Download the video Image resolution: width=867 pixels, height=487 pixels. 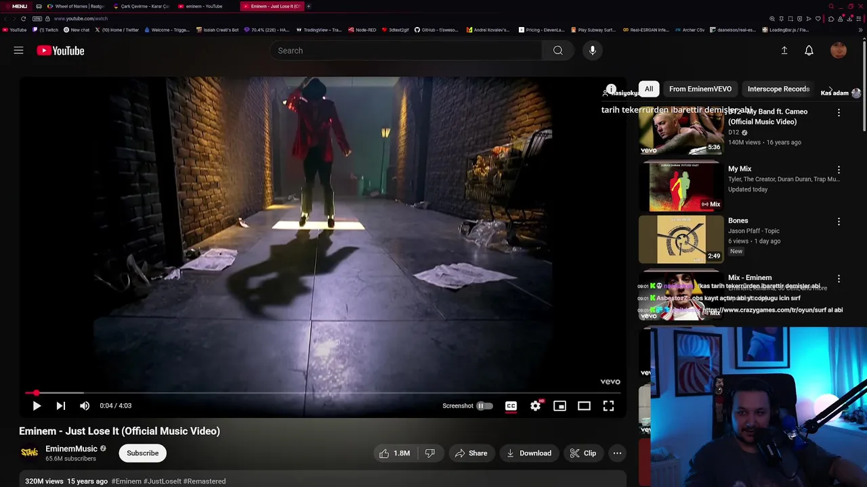(529, 453)
